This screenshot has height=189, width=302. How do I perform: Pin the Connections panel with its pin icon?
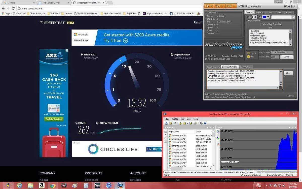coord(210,127)
